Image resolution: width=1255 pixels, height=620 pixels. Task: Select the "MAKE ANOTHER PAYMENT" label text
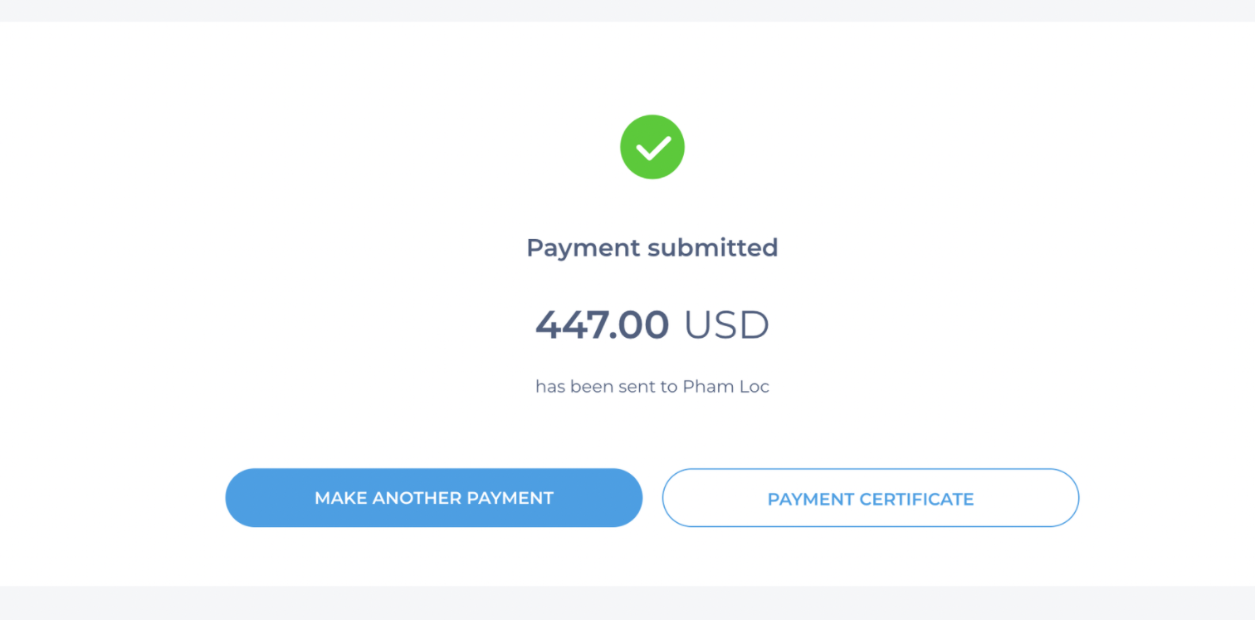tap(433, 498)
